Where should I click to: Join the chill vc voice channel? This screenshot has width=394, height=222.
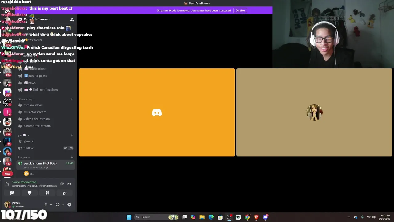pos(46,148)
